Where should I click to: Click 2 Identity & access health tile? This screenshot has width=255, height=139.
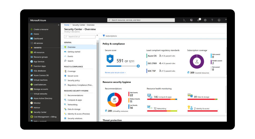tap(202, 108)
